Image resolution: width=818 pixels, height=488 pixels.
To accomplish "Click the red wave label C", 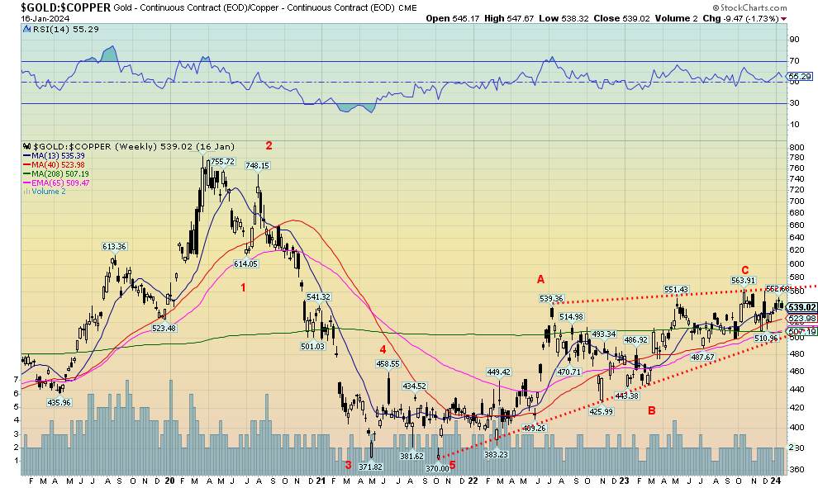I will click(744, 270).
